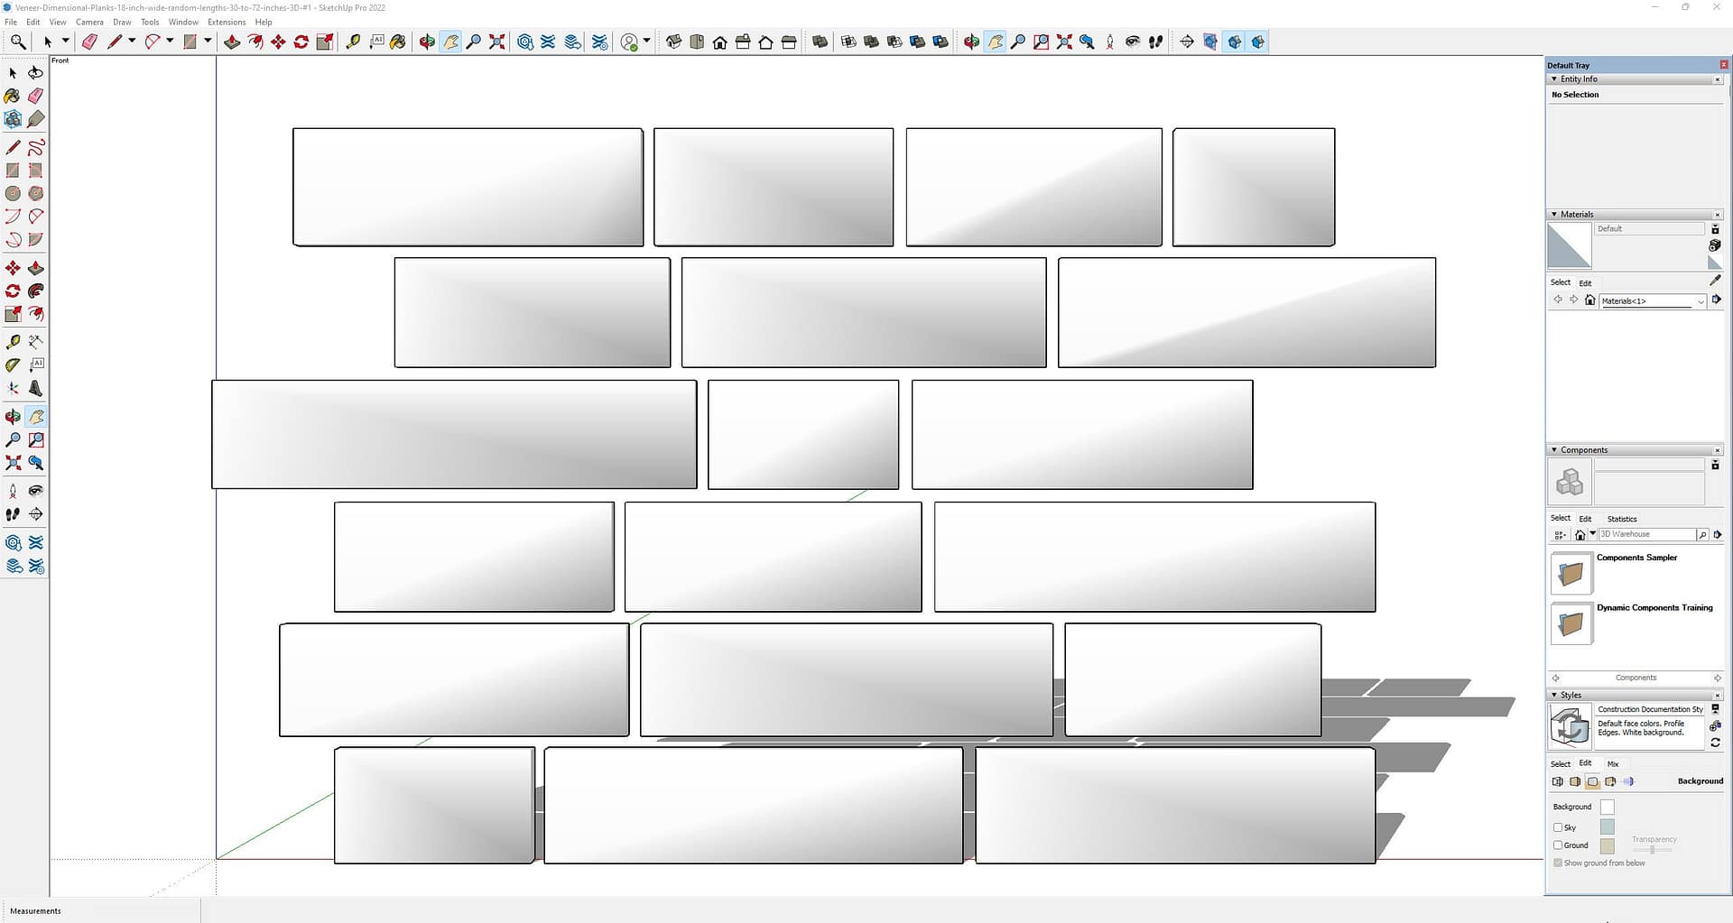
Task: Click the Zoom Extents icon in top toolbar
Action: (x=496, y=42)
